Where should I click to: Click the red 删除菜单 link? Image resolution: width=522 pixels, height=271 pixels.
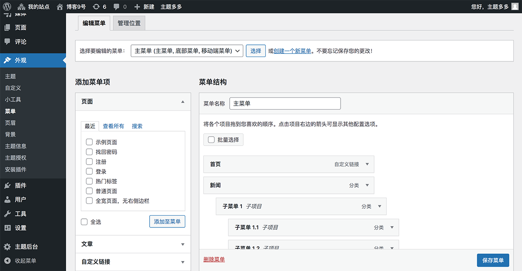[x=214, y=260]
